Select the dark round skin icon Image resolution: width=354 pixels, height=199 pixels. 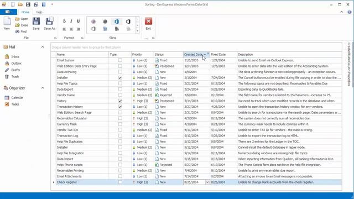coord(105,22)
